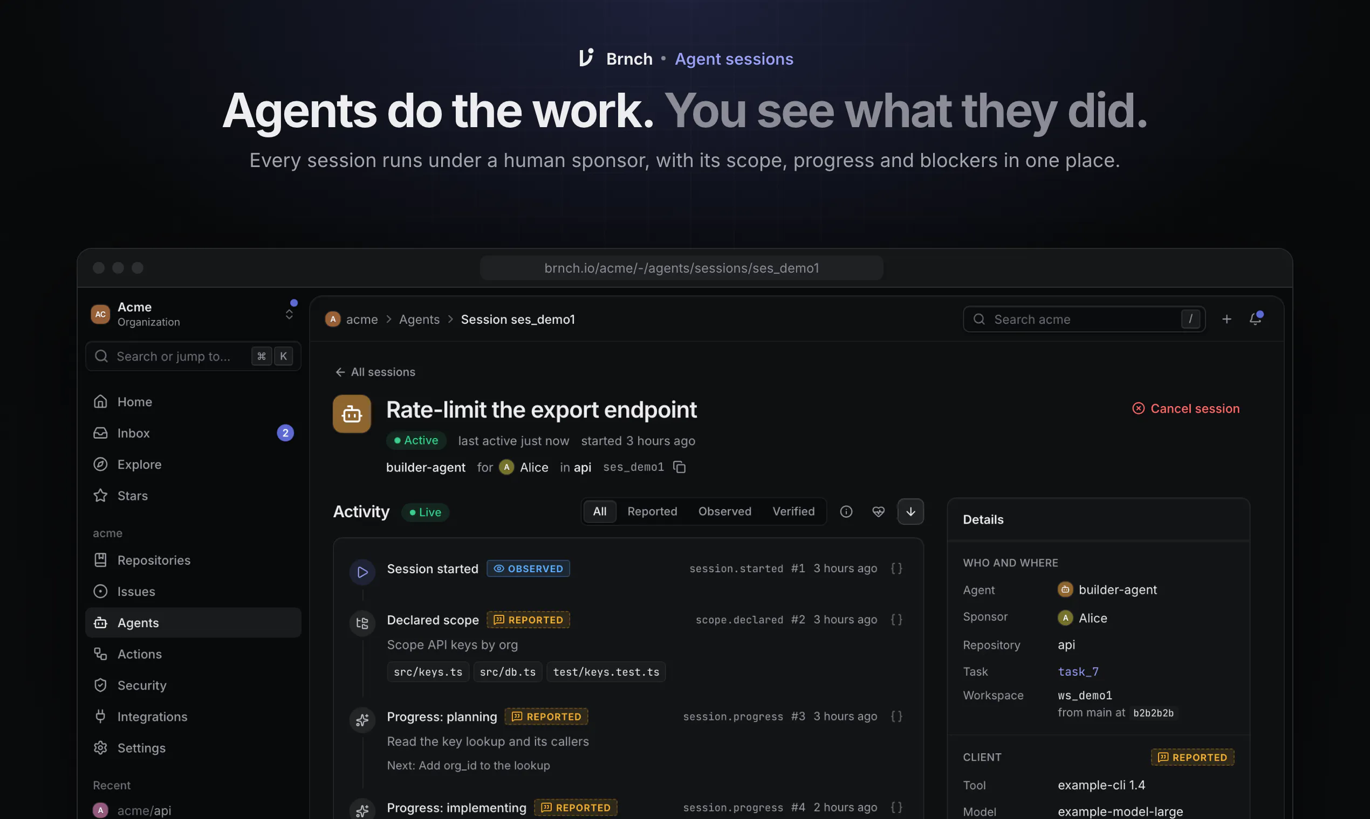Open Integrations in the sidebar
Screen dimensions: 1370x819
(x=193, y=716)
